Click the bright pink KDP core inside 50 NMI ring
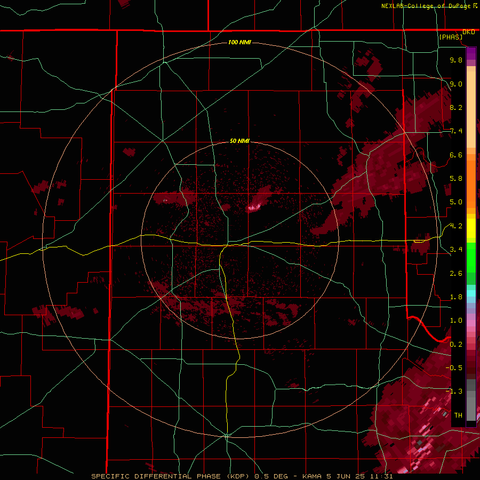The width and height of the screenshot is (480, 480). click(x=254, y=207)
